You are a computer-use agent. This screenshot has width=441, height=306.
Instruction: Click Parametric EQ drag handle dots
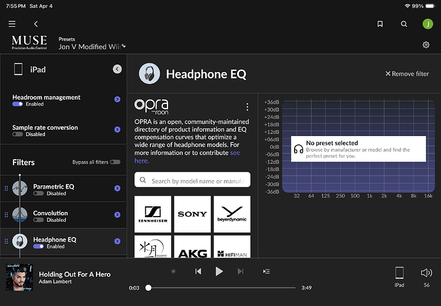6,188
